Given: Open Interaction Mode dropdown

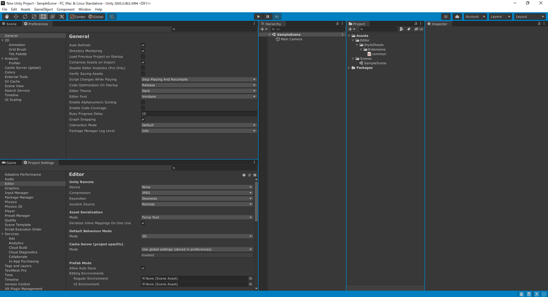Looking at the screenshot, I should click(x=199, y=125).
